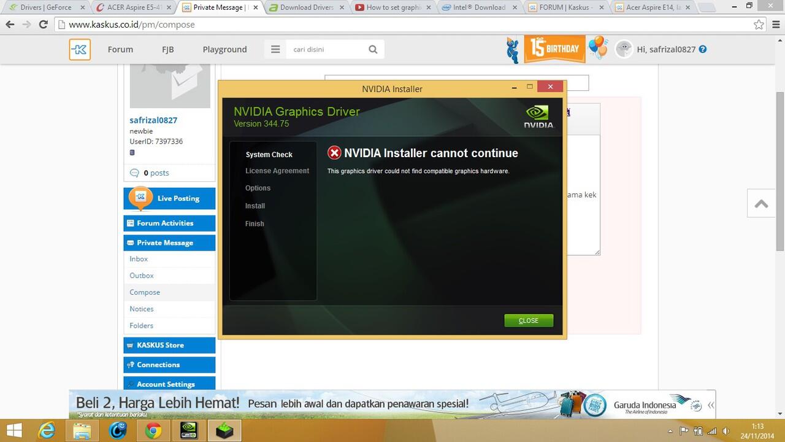This screenshot has width=785, height=442.
Task: Open the Outbox folder
Action: (x=142, y=276)
